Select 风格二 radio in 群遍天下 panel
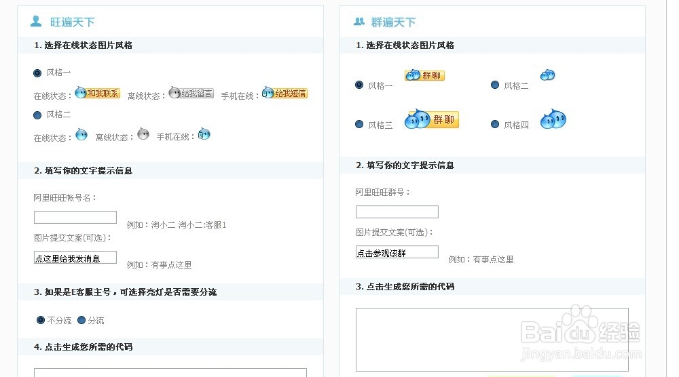This screenshot has height=377, width=679. click(495, 85)
